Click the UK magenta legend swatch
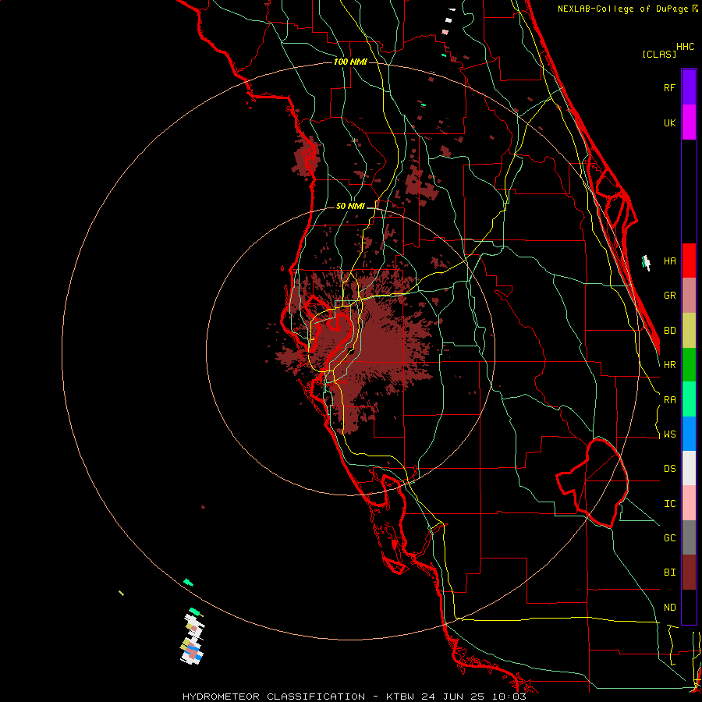Image resolution: width=702 pixels, height=702 pixels. coord(689,122)
